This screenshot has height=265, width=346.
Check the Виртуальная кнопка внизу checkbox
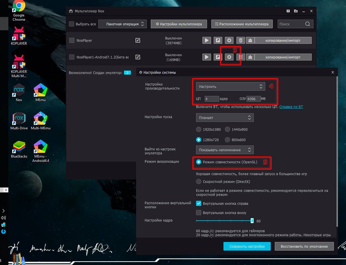click(199, 213)
